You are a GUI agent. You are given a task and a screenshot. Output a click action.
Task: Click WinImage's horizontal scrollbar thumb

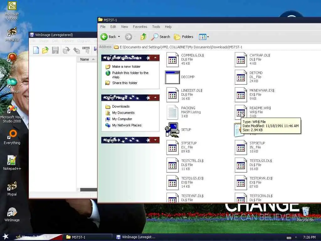(88, 190)
